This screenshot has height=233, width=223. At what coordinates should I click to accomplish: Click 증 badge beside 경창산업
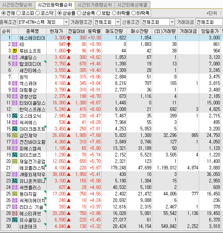pos(15,96)
